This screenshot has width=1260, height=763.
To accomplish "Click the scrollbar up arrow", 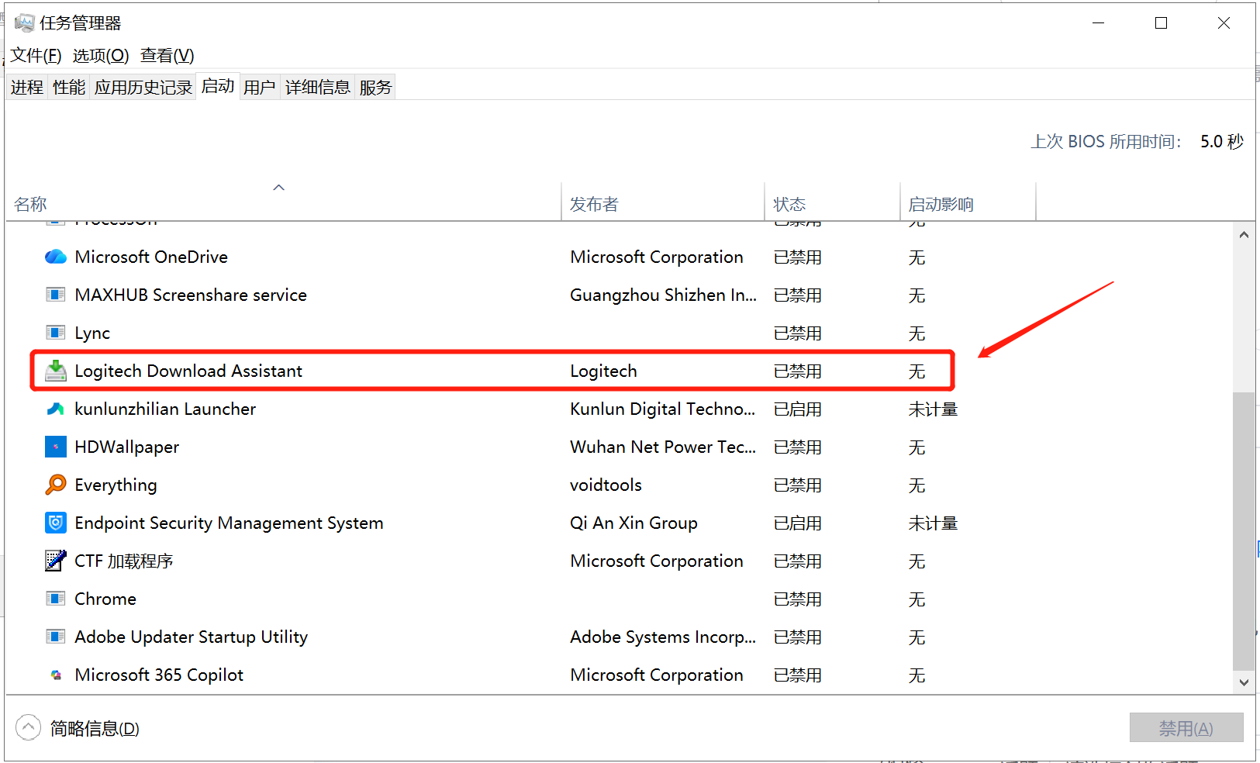I will tap(1244, 234).
